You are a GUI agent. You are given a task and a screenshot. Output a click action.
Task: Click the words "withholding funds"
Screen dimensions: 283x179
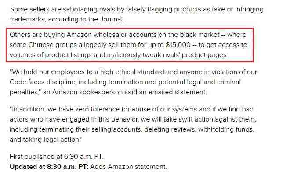click(226, 129)
